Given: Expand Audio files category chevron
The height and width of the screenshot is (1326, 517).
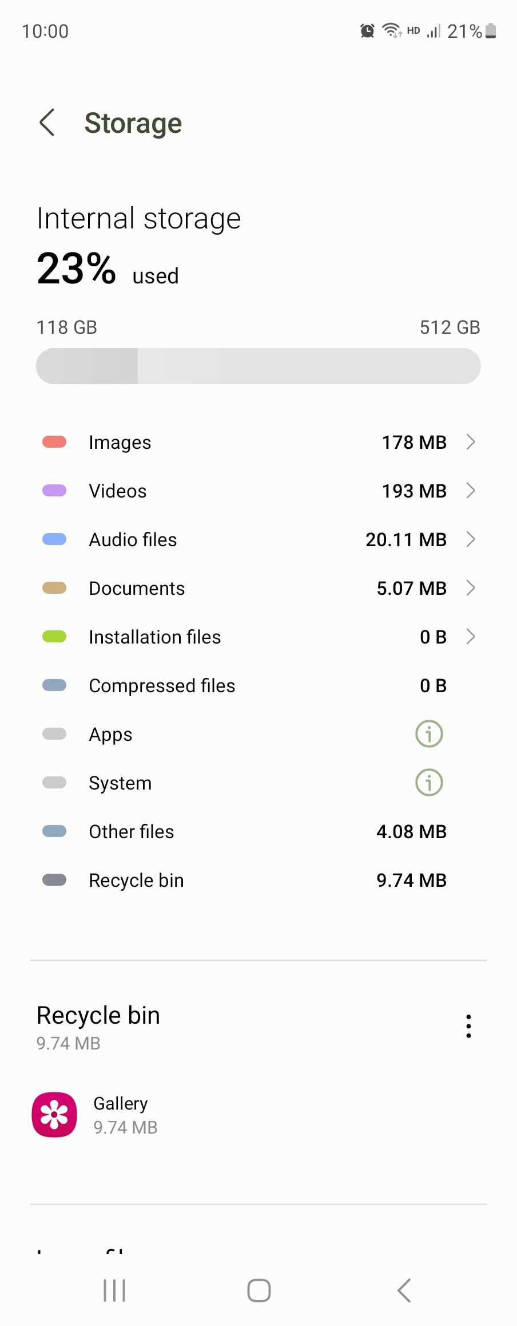Looking at the screenshot, I should click(471, 539).
